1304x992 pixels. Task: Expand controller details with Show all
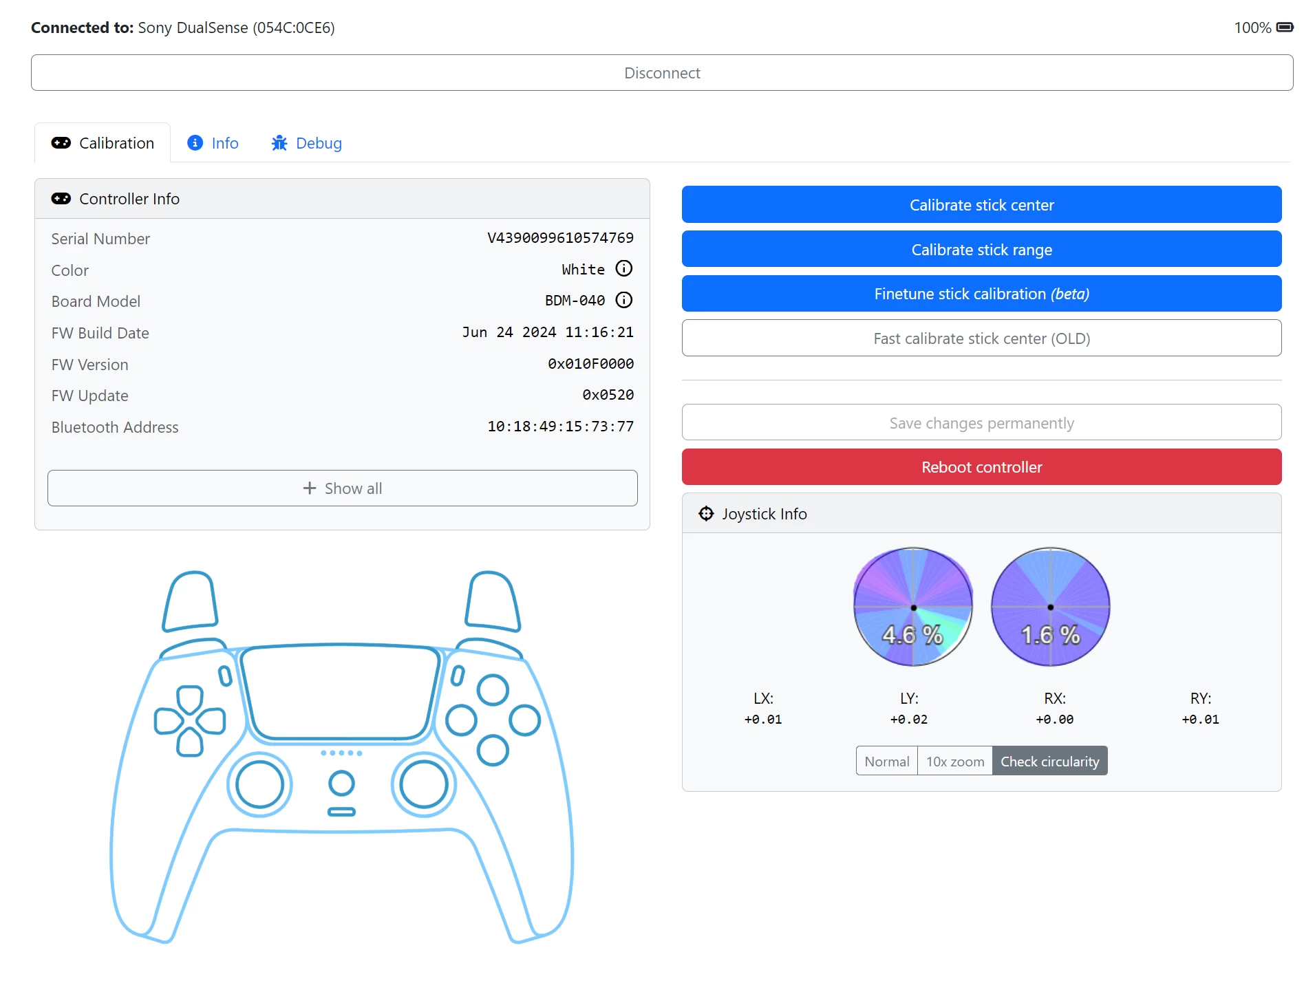click(x=342, y=488)
